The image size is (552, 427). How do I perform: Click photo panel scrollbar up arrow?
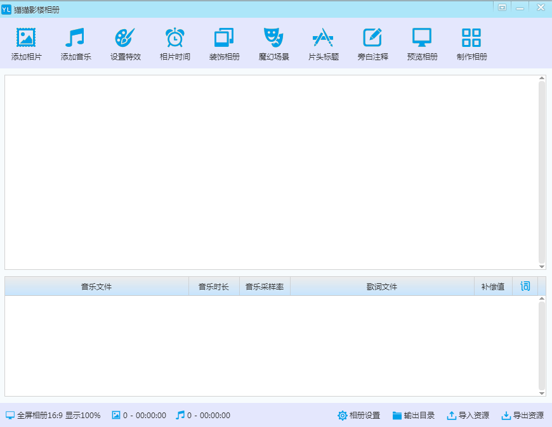point(542,78)
